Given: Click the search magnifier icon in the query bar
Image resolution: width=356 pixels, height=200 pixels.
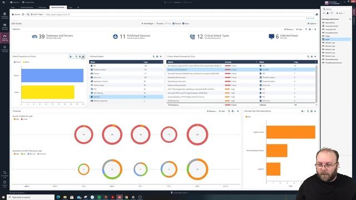Looking at the screenshot, I should 28,14.
